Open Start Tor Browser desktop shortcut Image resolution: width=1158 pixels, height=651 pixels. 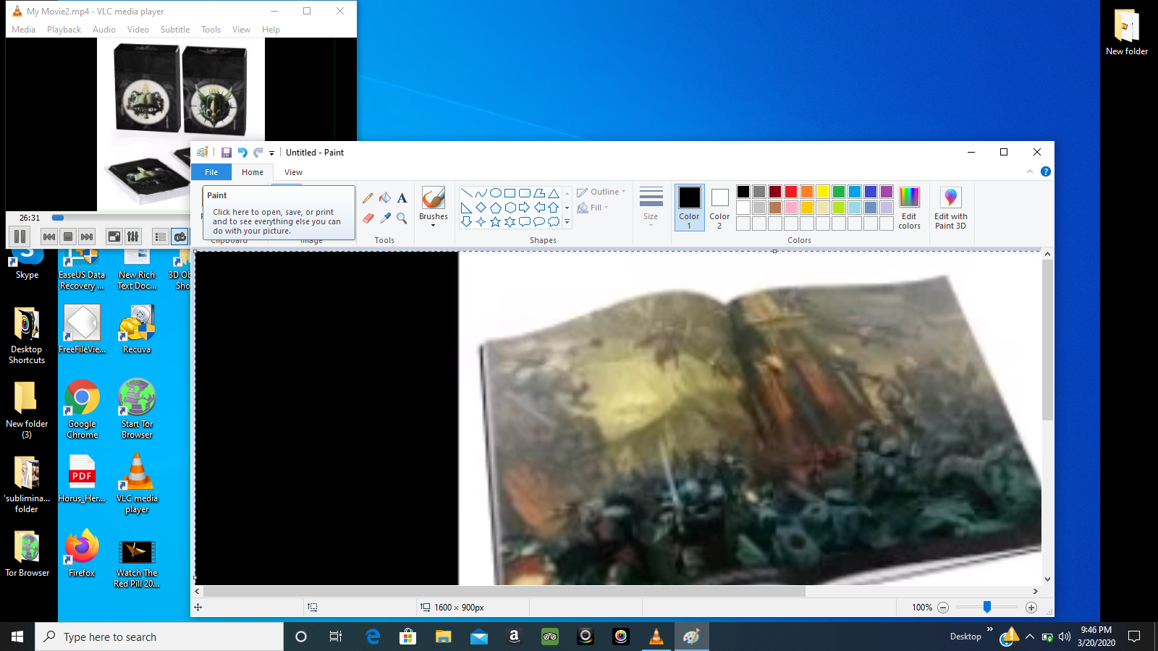tap(137, 409)
